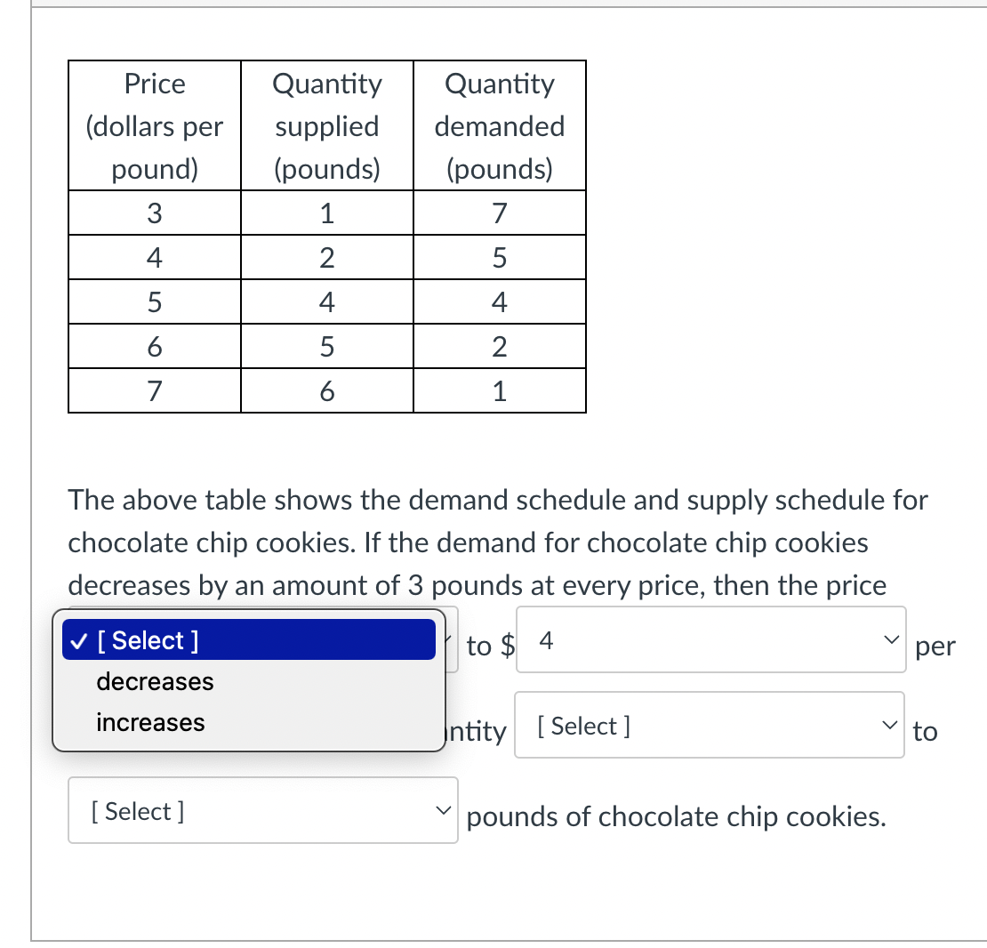
Task: Click the Price column header cell
Action: (x=154, y=125)
